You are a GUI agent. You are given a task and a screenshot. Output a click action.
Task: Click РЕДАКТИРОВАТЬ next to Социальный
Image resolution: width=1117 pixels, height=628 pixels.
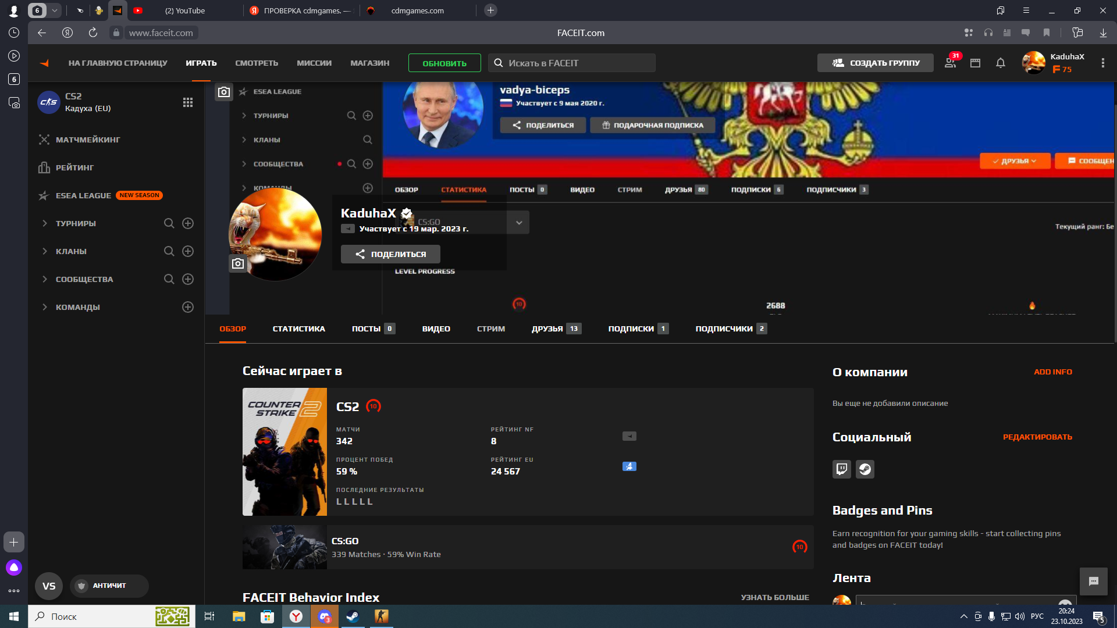point(1037,437)
